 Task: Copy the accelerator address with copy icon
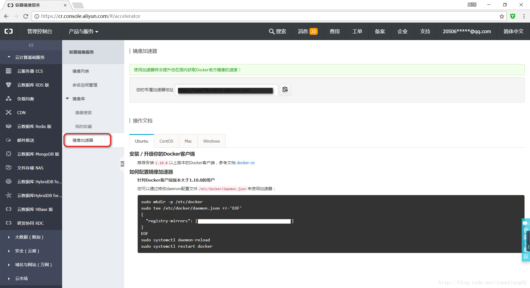point(285,90)
